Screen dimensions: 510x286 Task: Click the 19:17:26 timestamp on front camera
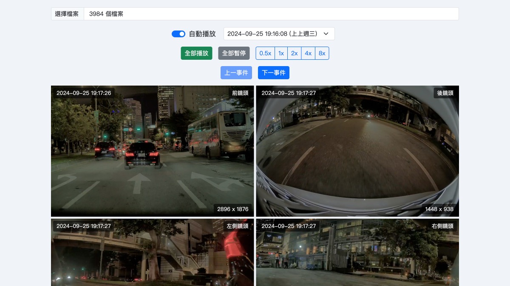click(x=84, y=93)
